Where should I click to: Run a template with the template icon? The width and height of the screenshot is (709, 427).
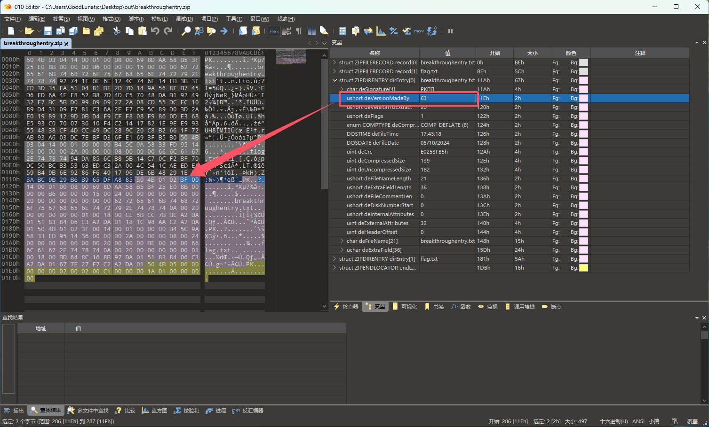[x=255, y=31]
